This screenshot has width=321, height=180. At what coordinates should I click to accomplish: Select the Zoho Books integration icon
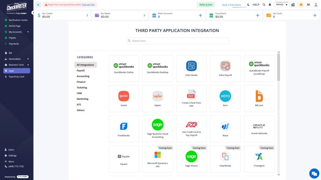(191, 66)
